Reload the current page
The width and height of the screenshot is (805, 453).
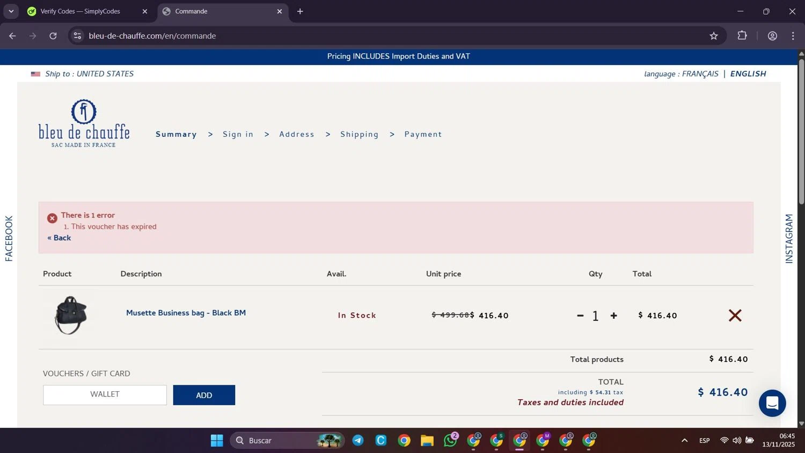pos(53,36)
